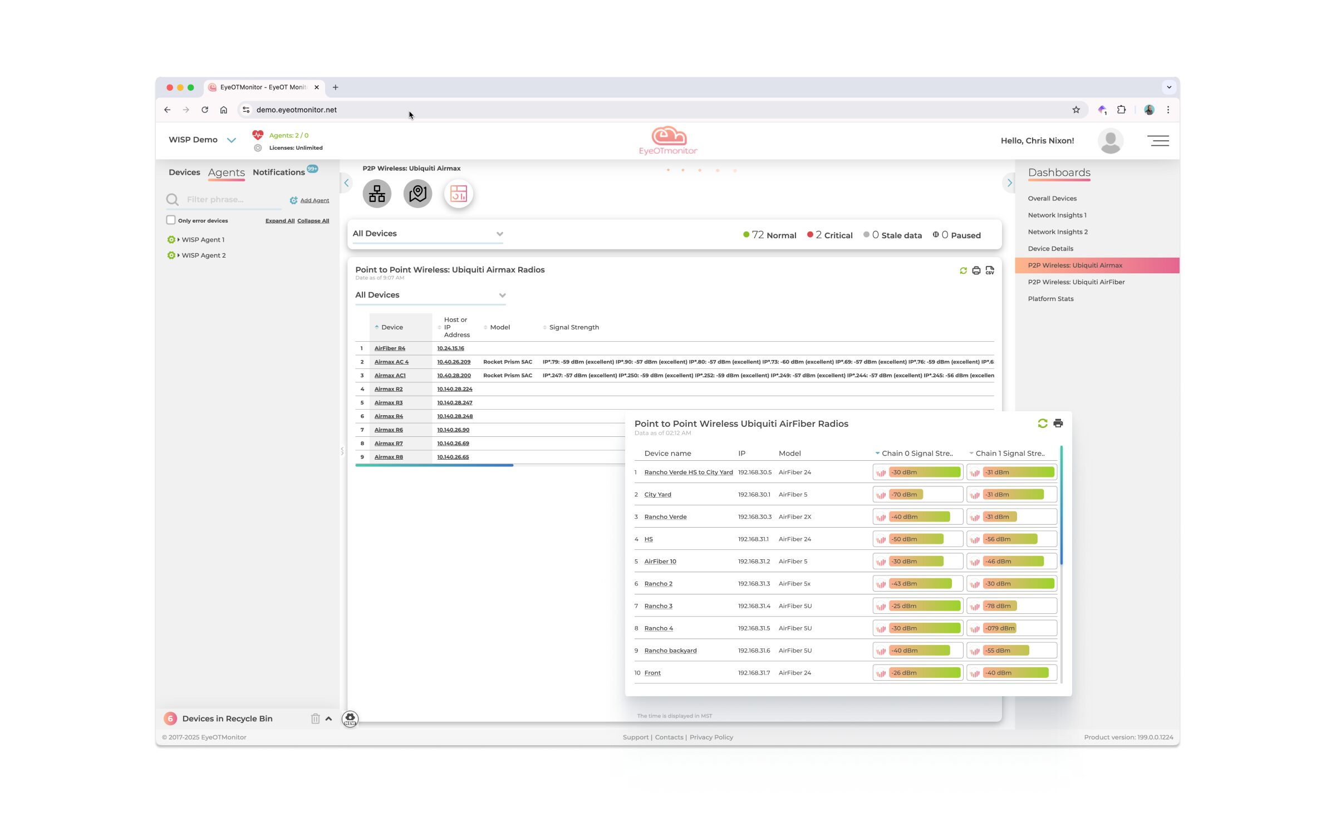Click the Licenses status icon
Screen dimensions: 1336x822
tap(258, 148)
